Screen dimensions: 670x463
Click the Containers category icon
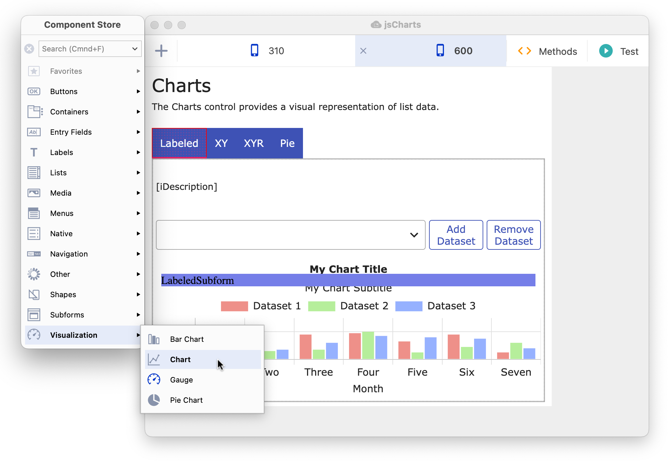pyautogui.click(x=35, y=112)
